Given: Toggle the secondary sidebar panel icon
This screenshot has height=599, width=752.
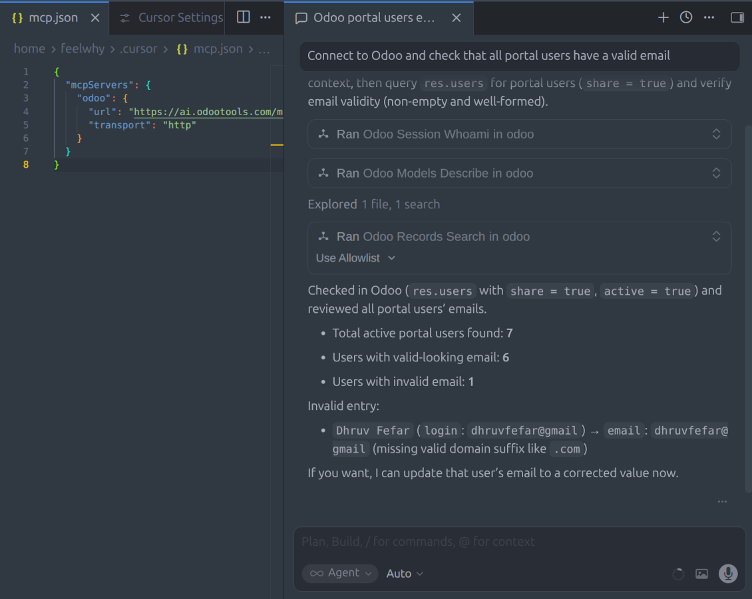Looking at the screenshot, I should [x=737, y=17].
